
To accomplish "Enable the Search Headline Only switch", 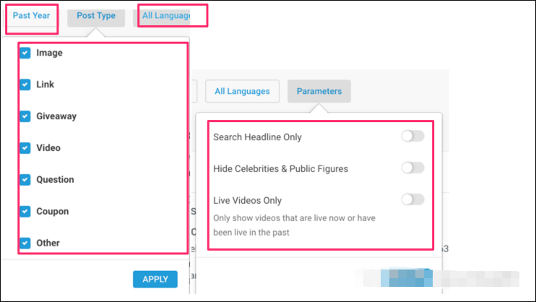I will [x=412, y=137].
